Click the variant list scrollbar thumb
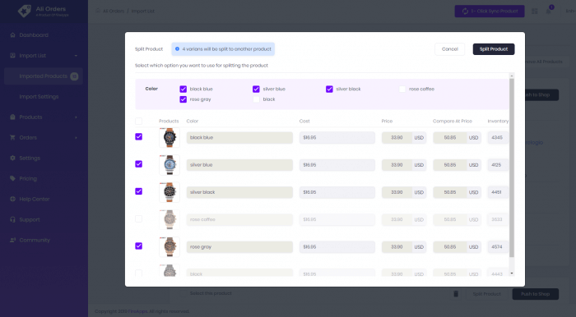This screenshot has width=576, height=317. click(x=512, y=168)
